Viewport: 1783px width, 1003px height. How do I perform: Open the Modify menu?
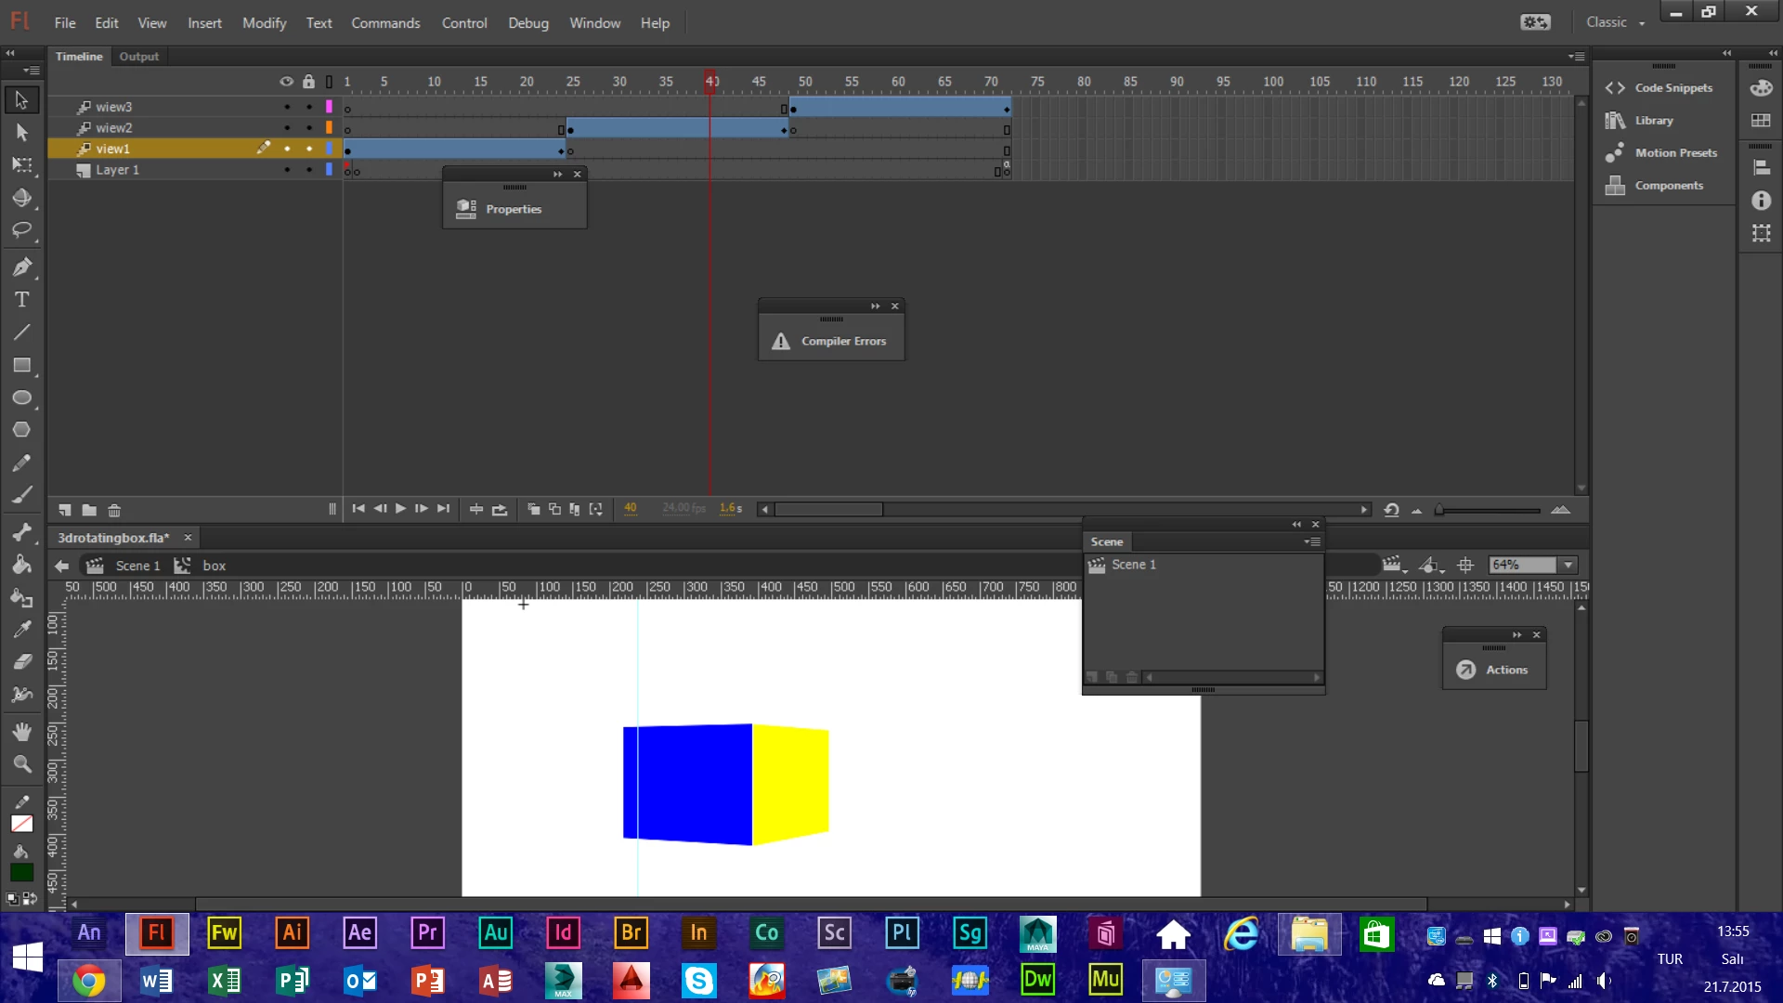(x=264, y=23)
